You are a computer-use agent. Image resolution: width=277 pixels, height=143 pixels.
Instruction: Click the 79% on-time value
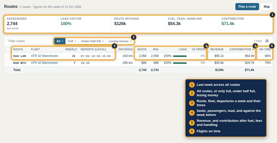pos(268,63)
